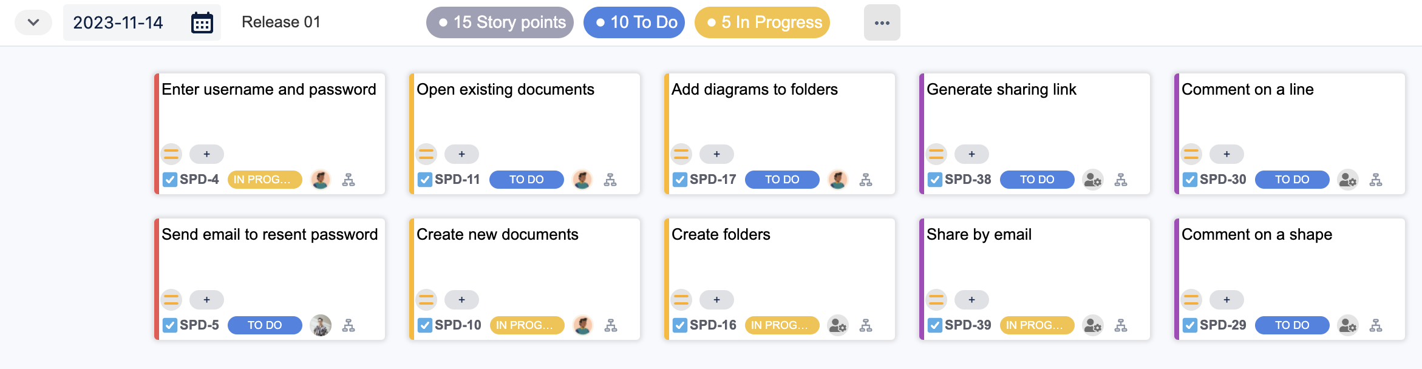The height and width of the screenshot is (369, 1422).
Task: Open the SPD-38 issue key link
Action: pyautogui.click(x=968, y=180)
